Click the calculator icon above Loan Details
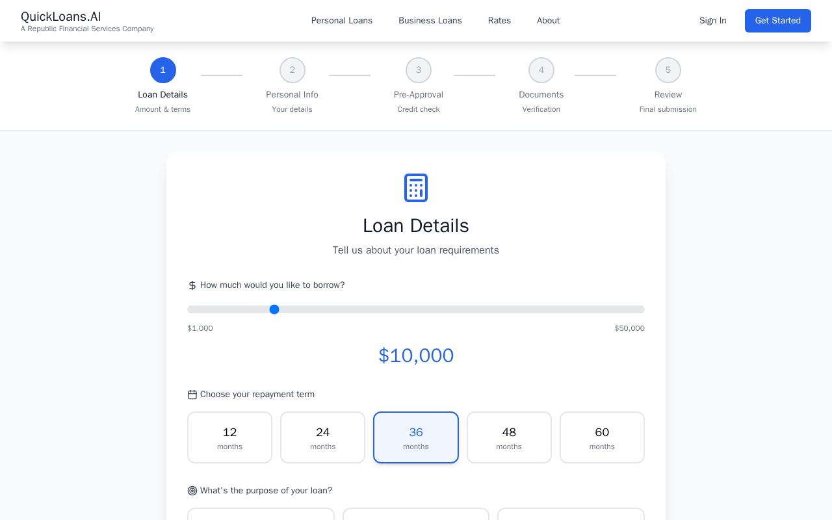 pyautogui.click(x=416, y=188)
